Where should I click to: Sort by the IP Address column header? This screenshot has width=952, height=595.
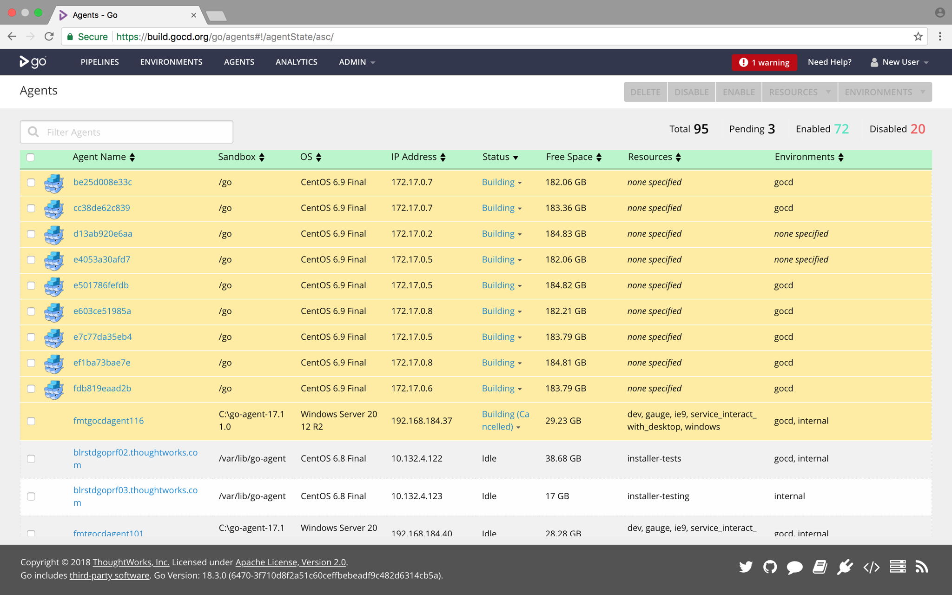tap(418, 157)
